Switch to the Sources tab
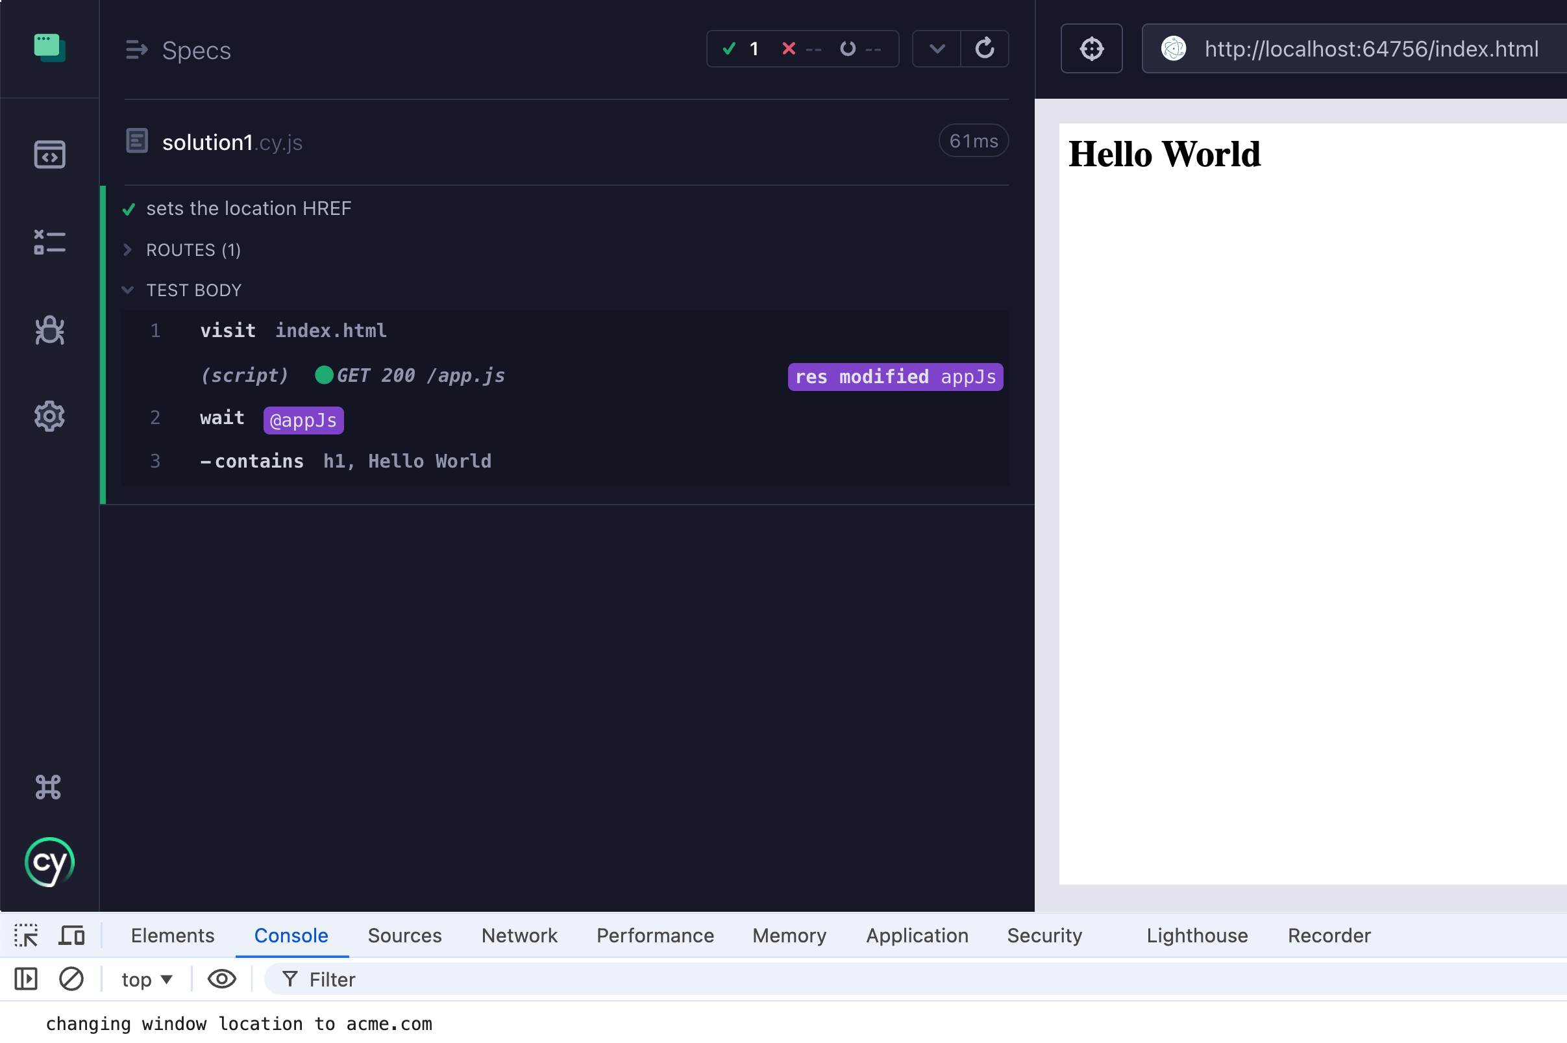The width and height of the screenshot is (1567, 1043). (x=405, y=935)
